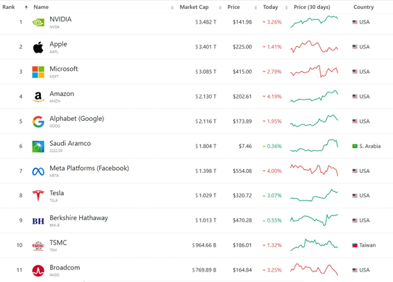Click the TSMC logo icon
Image resolution: width=393 pixels, height=282 pixels.
(38, 246)
